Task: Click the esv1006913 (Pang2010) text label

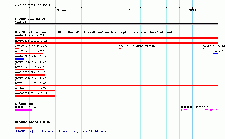Action: (31, 56)
